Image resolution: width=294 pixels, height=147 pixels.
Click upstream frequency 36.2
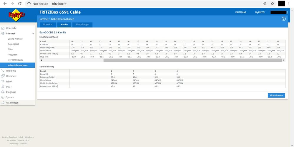click(x=178, y=77)
